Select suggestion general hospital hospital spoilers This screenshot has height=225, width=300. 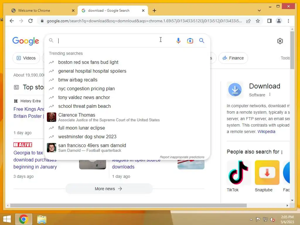point(127,71)
